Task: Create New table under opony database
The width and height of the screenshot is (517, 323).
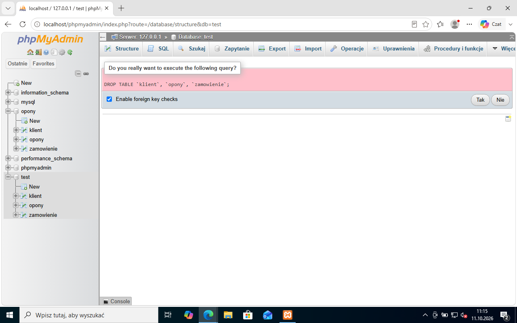Action: pyautogui.click(x=35, y=121)
